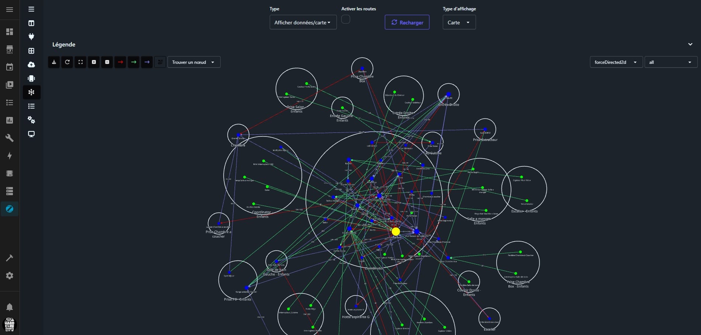Click the circular refresh graph icon
The image size is (701, 335).
click(x=67, y=62)
